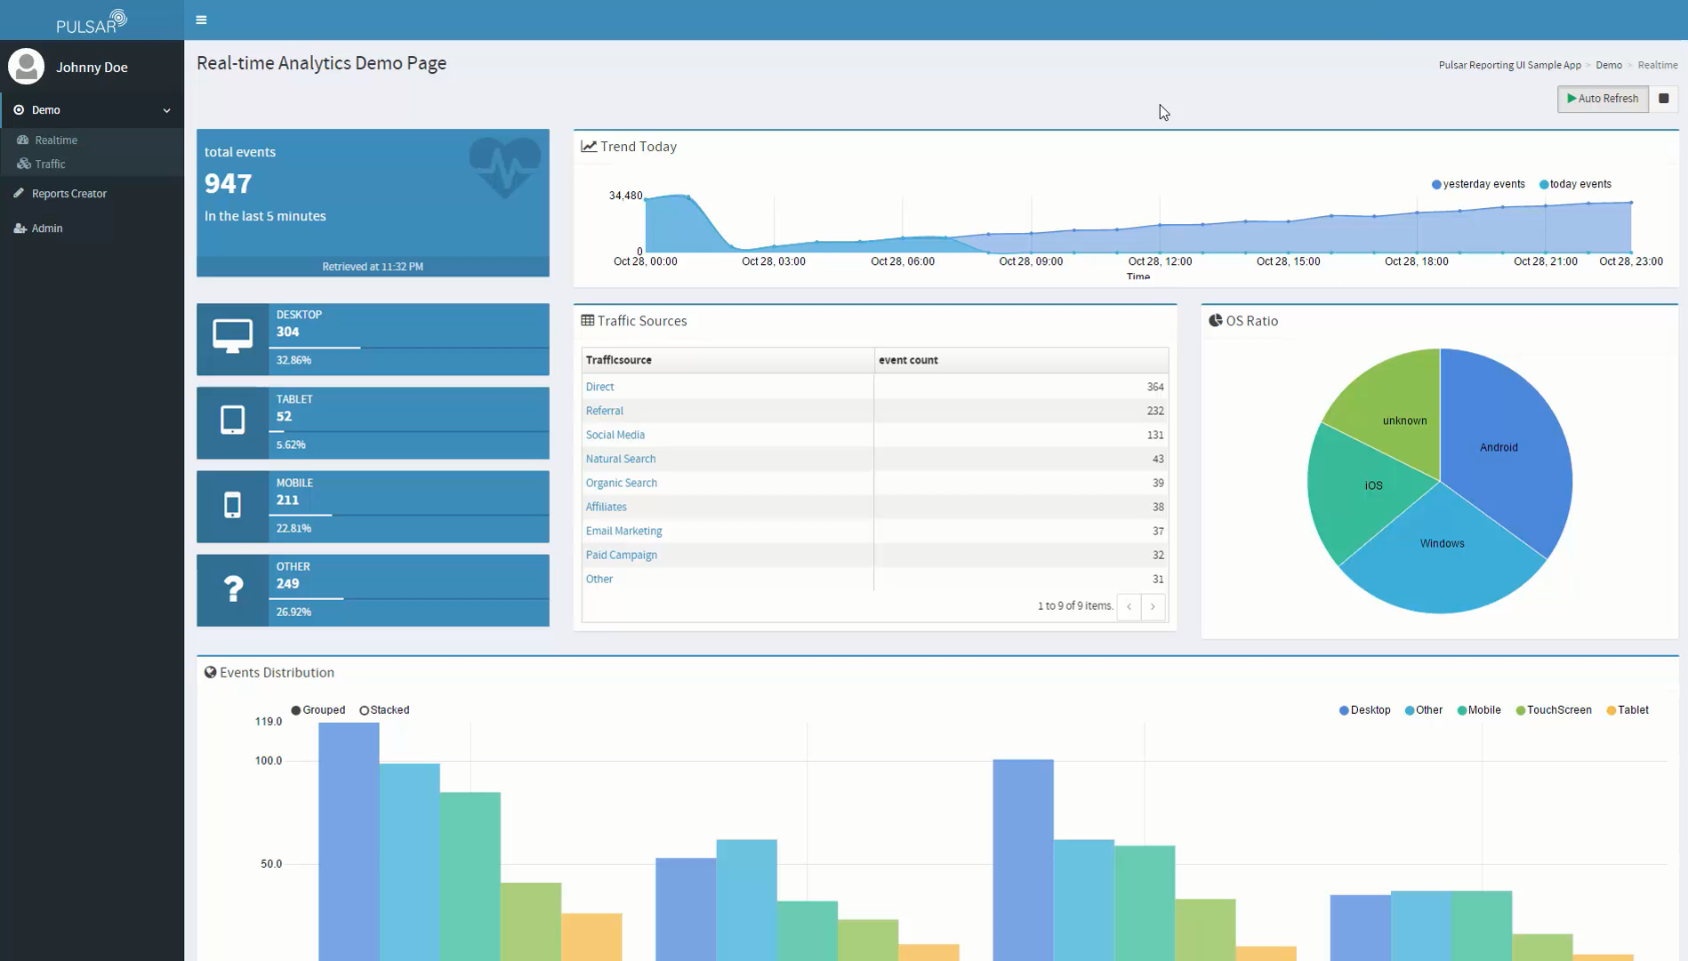Screen dimensions: 1688x961
Task: Click the Other 249 stats card
Action: pos(373,590)
